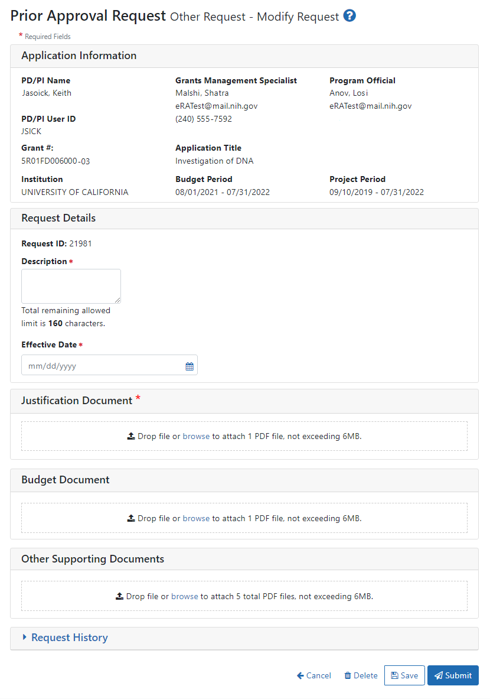Submit the prior approval request
This screenshot has height=699, width=490.
click(x=453, y=675)
